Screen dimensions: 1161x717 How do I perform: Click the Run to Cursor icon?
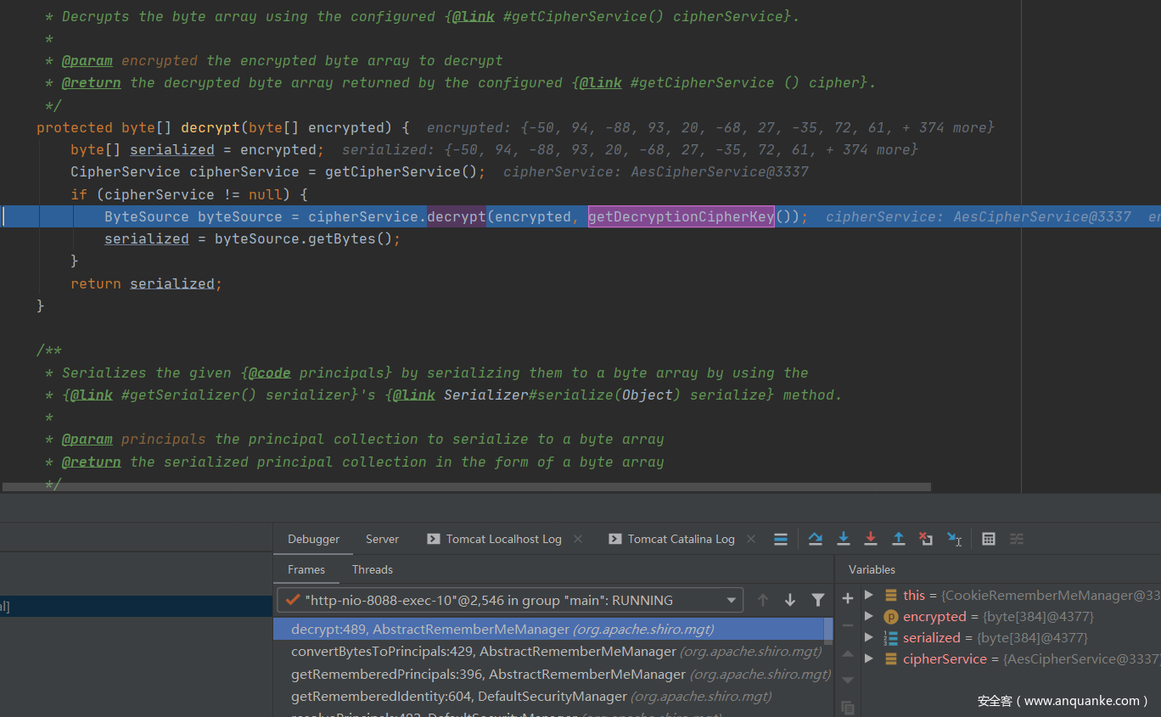point(954,539)
